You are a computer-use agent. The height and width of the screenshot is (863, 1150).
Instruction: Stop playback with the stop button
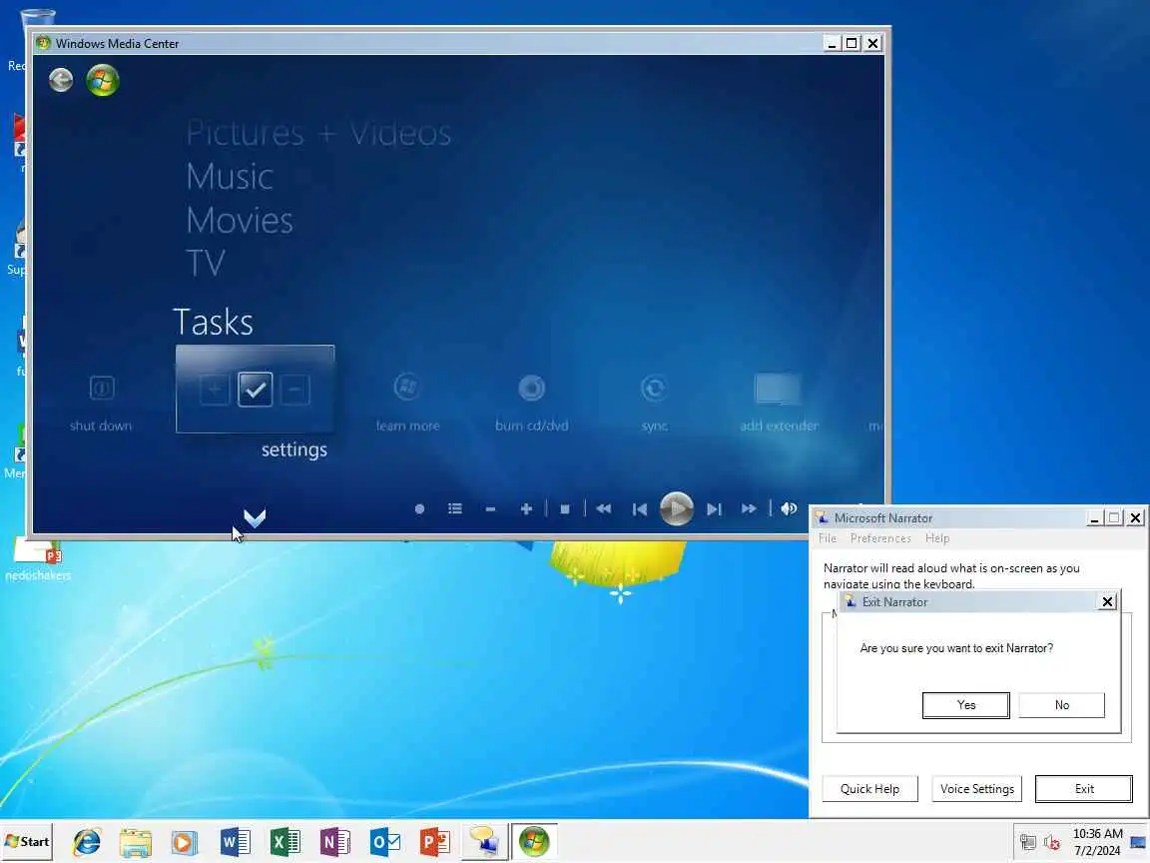click(565, 508)
